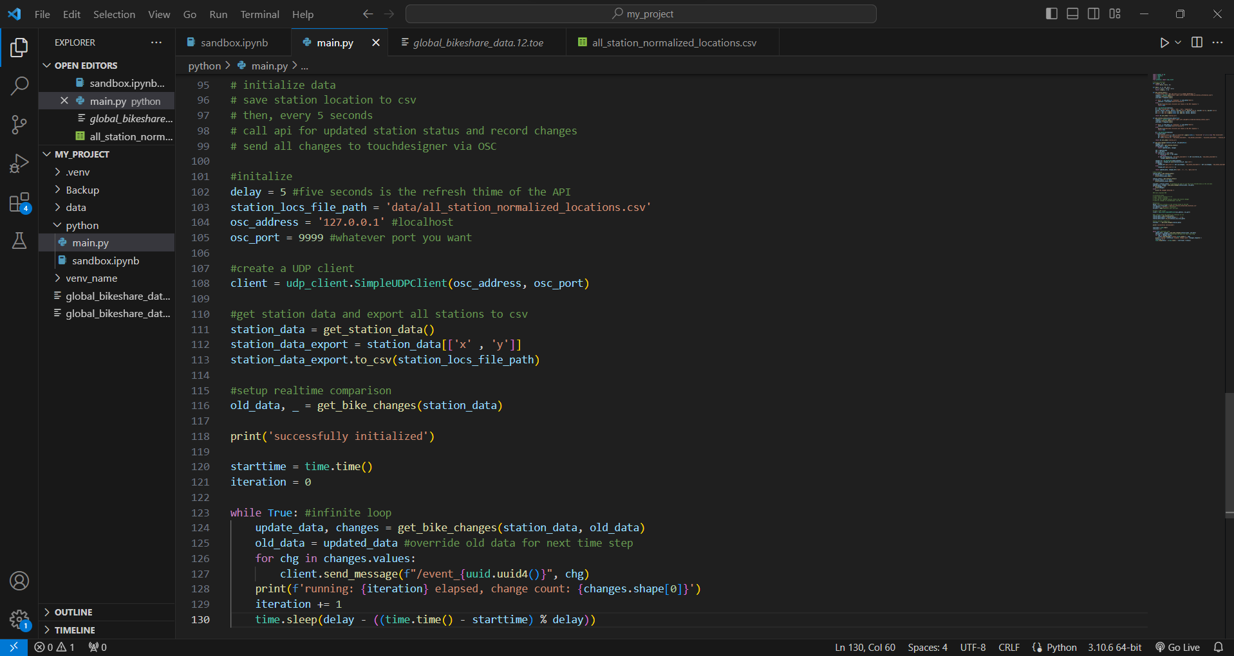1234x656 pixels.
Task: Open the Explorer view in activity bar
Action: [19, 47]
